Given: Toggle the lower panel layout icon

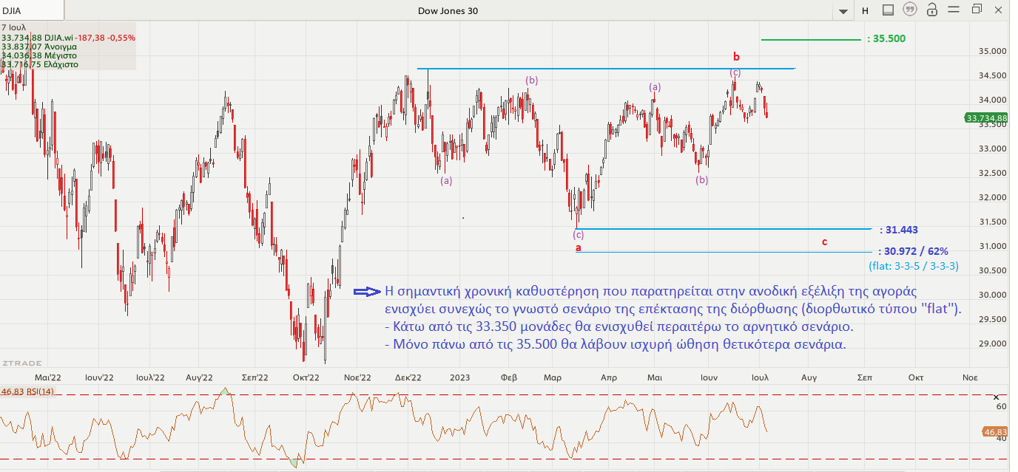Looking at the screenshot, I should click(x=889, y=10).
